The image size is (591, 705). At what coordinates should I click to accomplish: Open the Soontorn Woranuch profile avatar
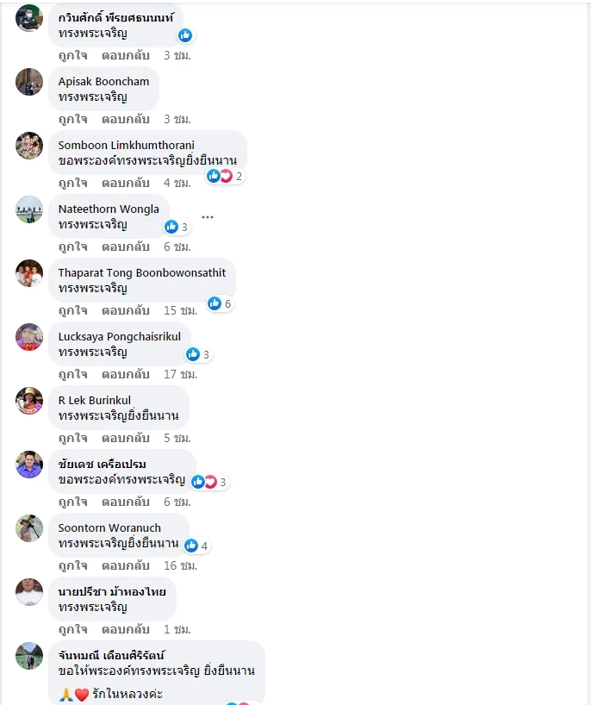click(x=29, y=528)
